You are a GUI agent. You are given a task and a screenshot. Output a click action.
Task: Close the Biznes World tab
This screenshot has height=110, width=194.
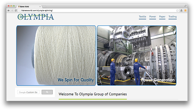click(x=40, y=6)
